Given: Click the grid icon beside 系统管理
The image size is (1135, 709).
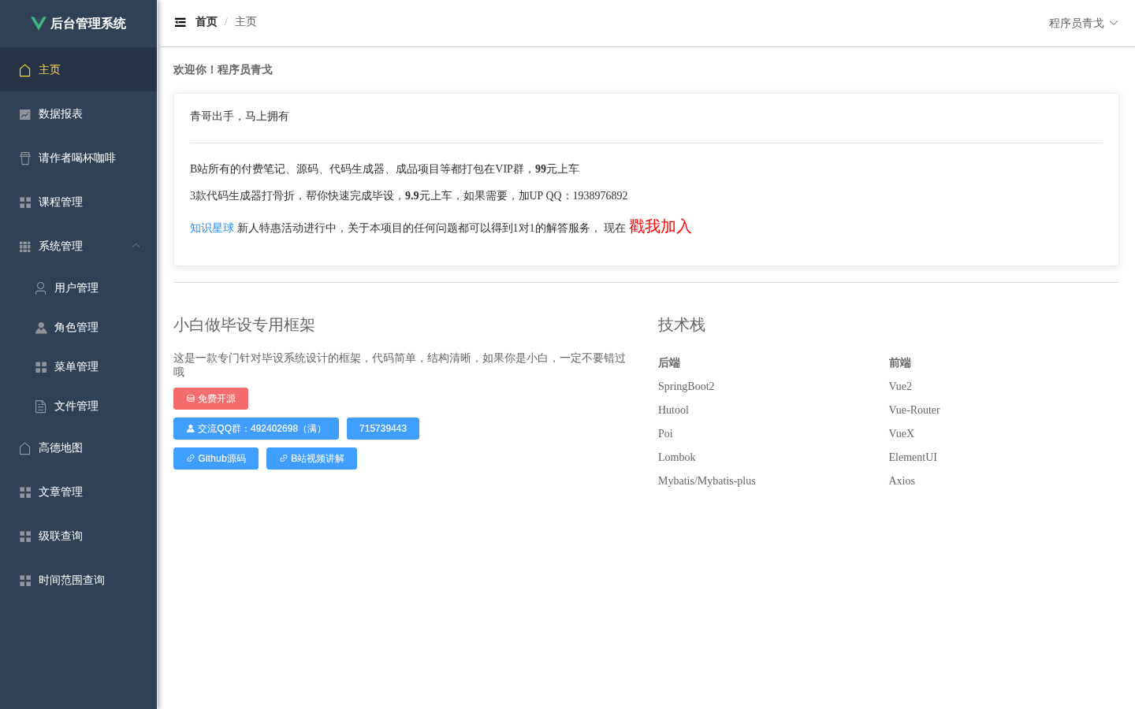Looking at the screenshot, I should (x=25, y=247).
